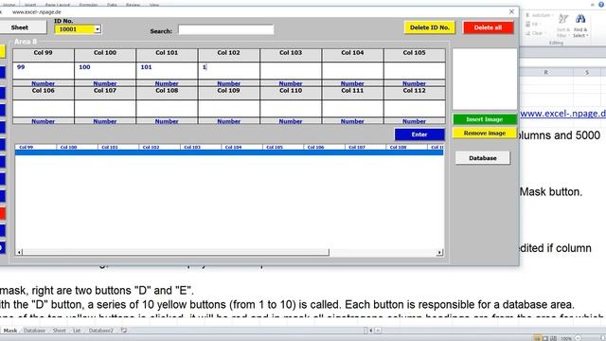Viewport: 606px width, 341px height.
Task: Click the Col 107 list column header
Action: click(365, 148)
